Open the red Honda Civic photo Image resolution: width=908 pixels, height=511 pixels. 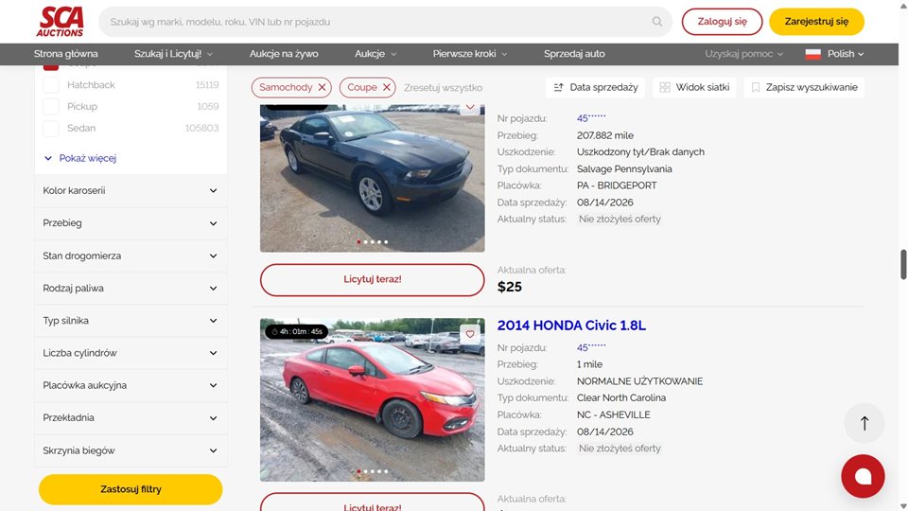[x=373, y=399]
